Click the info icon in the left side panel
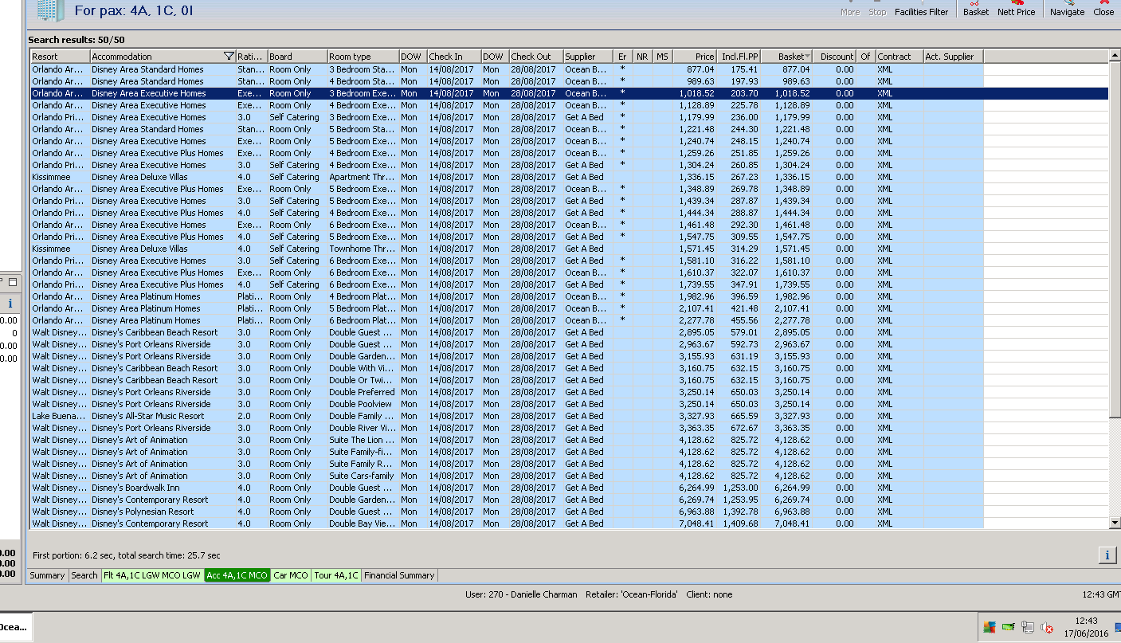Screen dimensions: 1121x643 pos(10,303)
